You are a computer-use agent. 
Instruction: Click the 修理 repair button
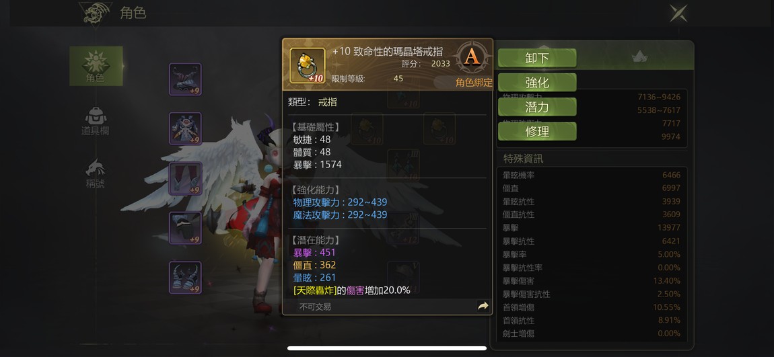537,131
